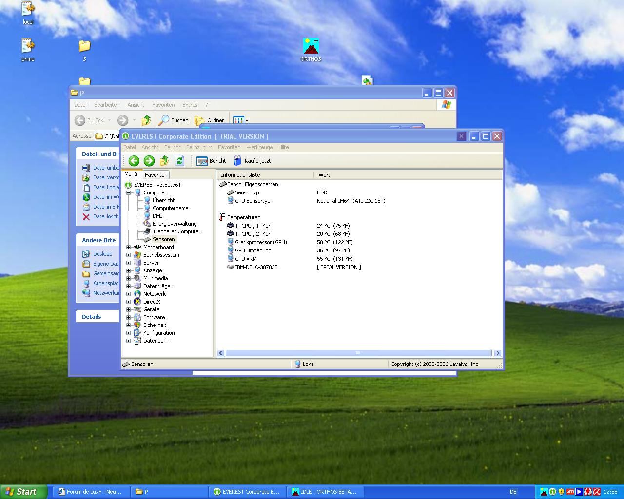Click the Datei löschen link in explorer pane
Viewport: 624px width, 499px height.
(105, 216)
